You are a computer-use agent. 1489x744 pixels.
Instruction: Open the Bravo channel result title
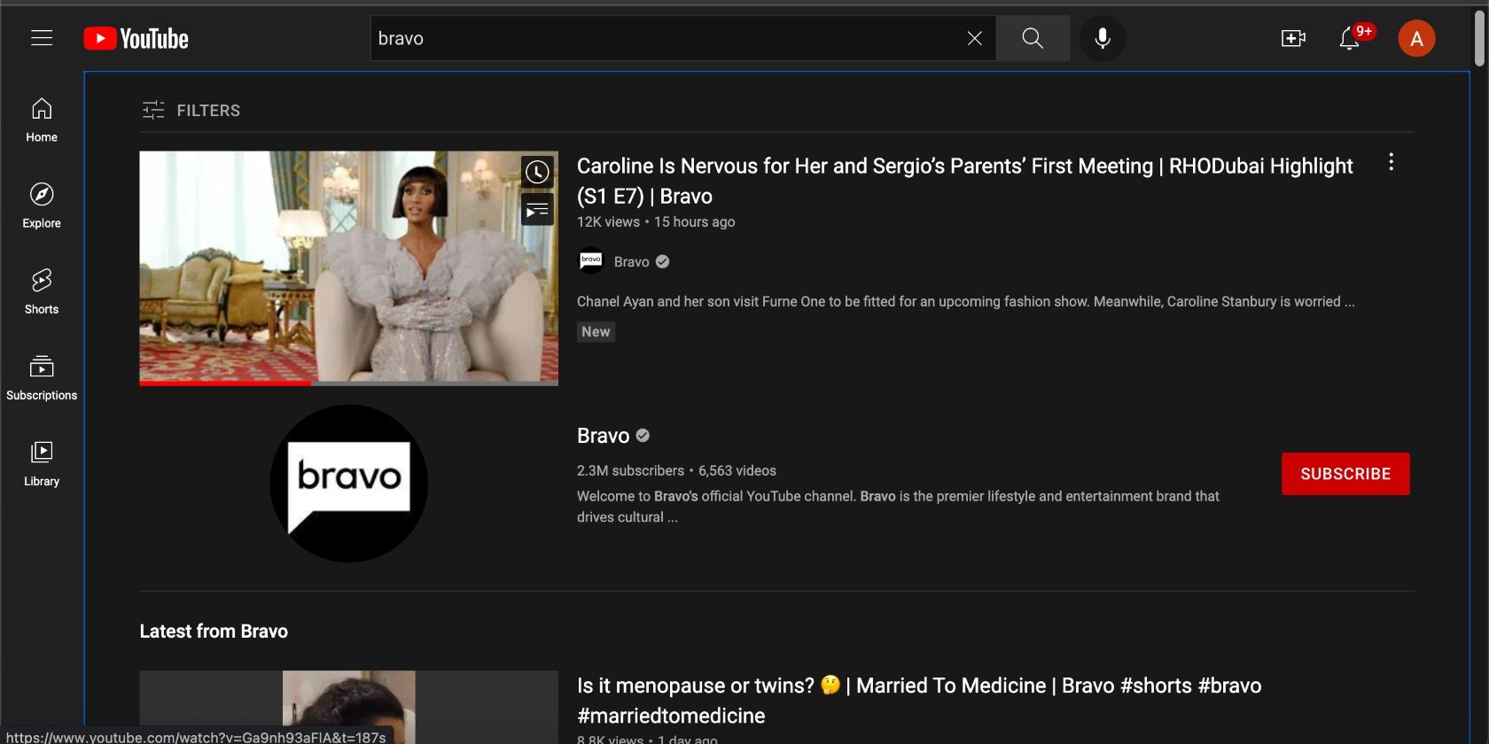(603, 436)
